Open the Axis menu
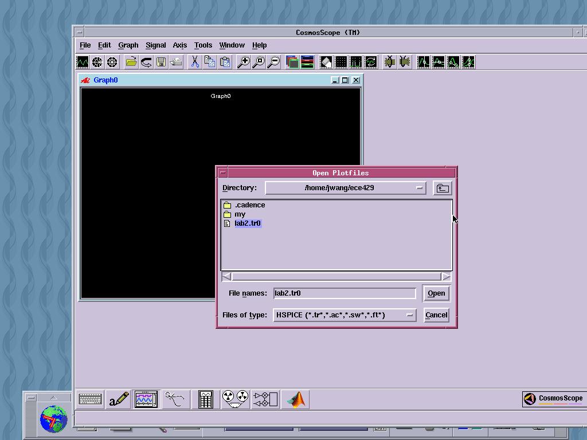The height and width of the screenshot is (440, 587). (179, 45)
